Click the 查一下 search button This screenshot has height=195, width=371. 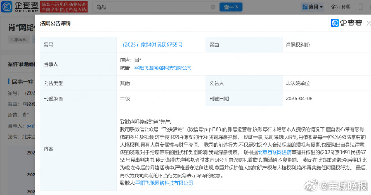click(231, 7)
